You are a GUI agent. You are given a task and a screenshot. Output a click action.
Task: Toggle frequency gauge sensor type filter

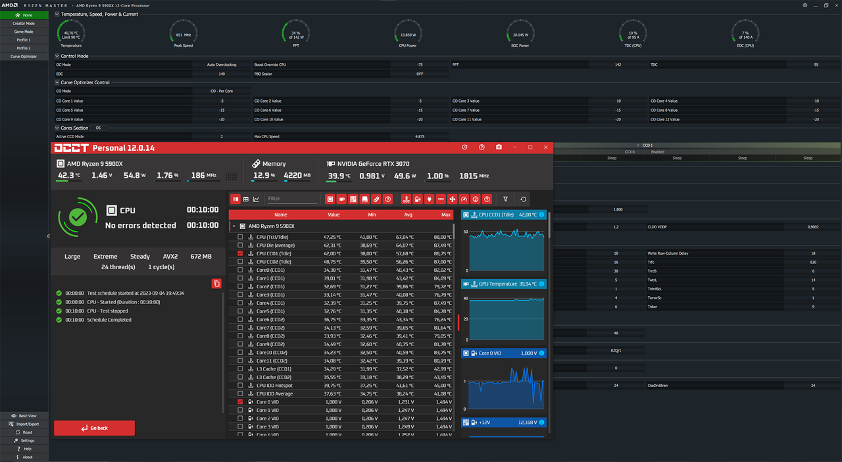[x=464, y=199]
